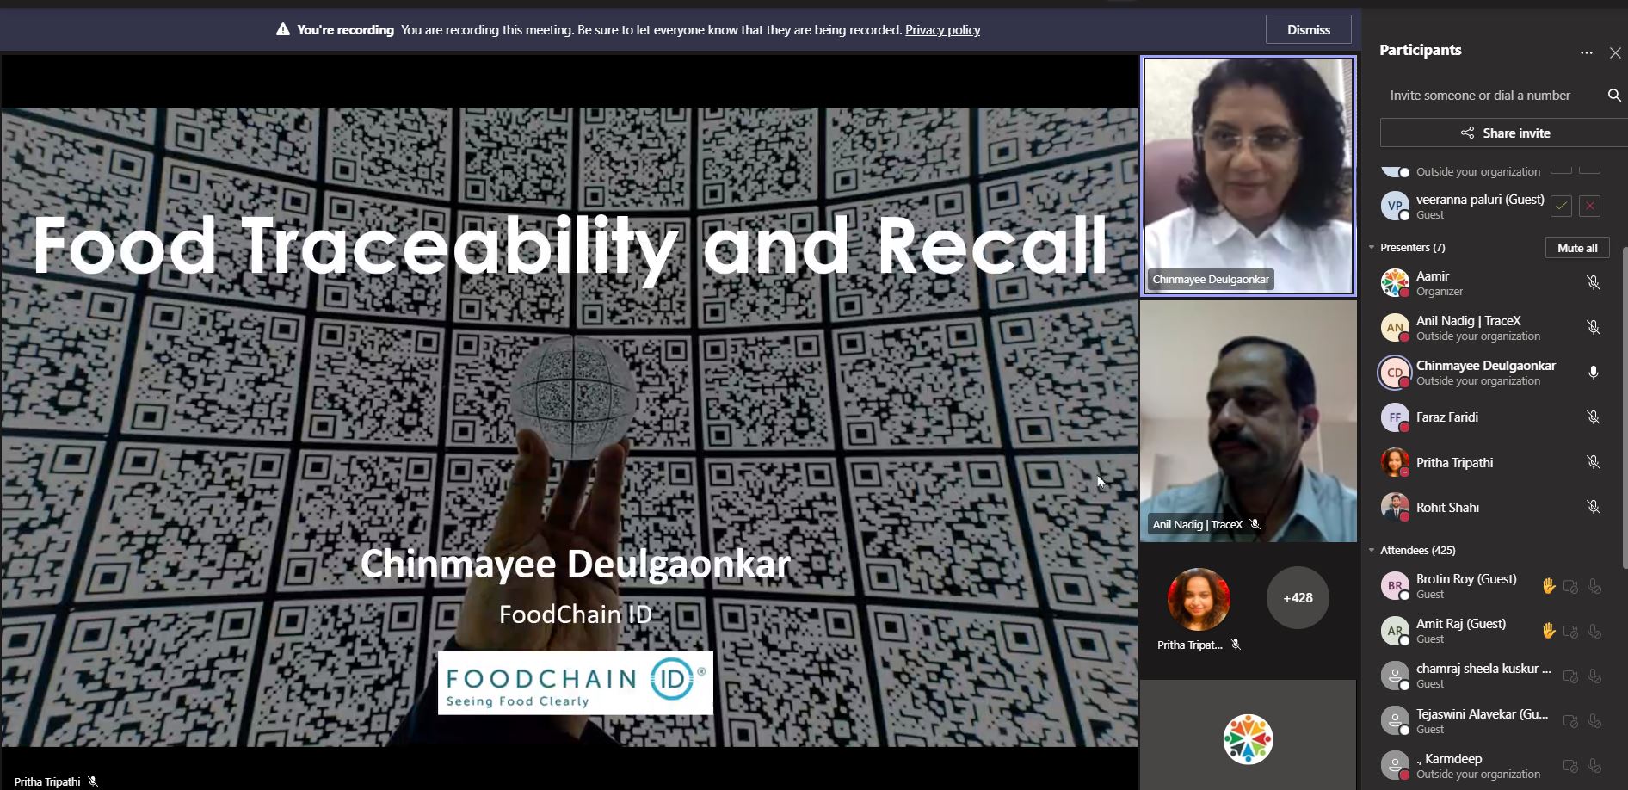Click the disabled camera icon for Tejaswini Alavekar
Viewport: 1628px width, 790px height.
[1569, 721]
